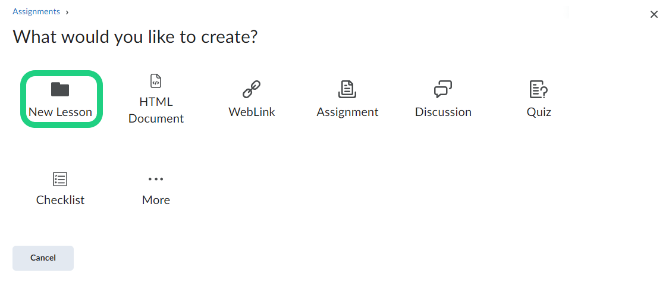Click the HTML Document file icon

156,81
